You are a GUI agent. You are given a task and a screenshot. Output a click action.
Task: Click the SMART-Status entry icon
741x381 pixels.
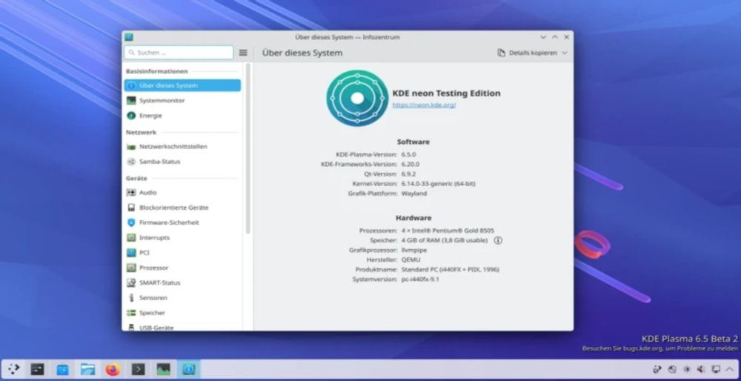131,282
